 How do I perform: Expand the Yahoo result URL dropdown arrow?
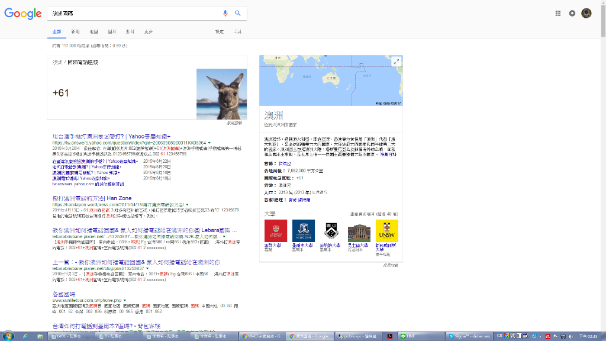click(209, 143)
